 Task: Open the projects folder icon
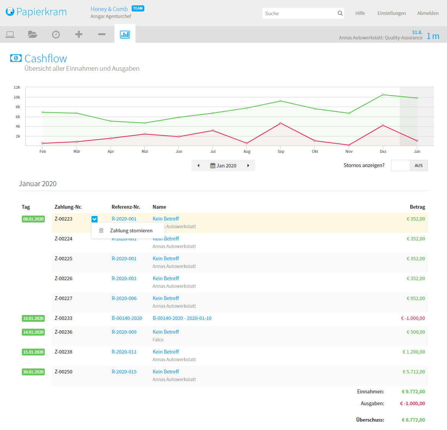[x=33, y=34]
